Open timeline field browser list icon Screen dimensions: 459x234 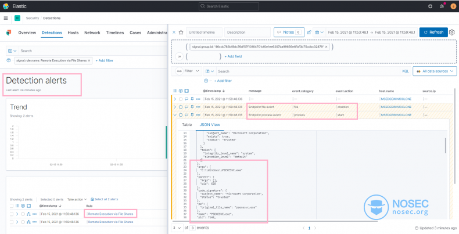(175, 91)
